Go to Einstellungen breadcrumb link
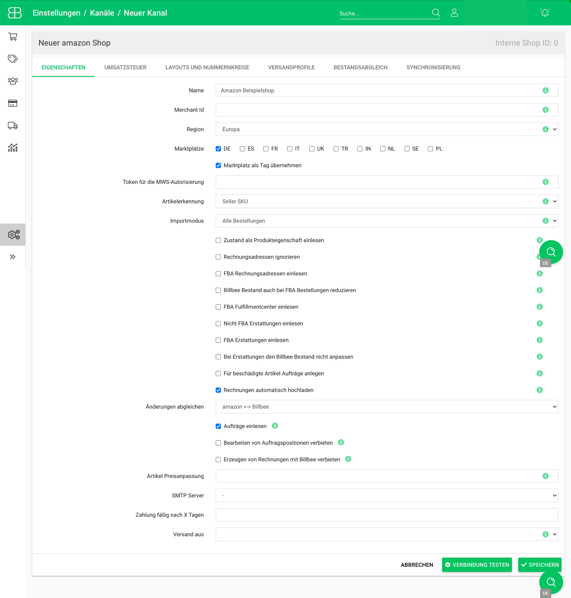The width and height of the screenshot is (571, 598). coord(56,13)
